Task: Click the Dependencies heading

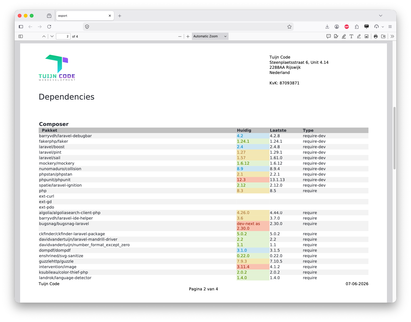Action: point(66,97)
